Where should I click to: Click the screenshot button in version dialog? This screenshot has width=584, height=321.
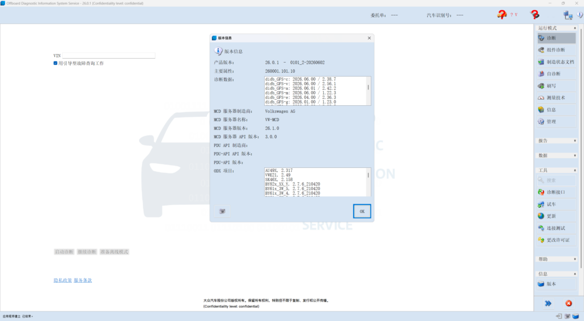222,211
